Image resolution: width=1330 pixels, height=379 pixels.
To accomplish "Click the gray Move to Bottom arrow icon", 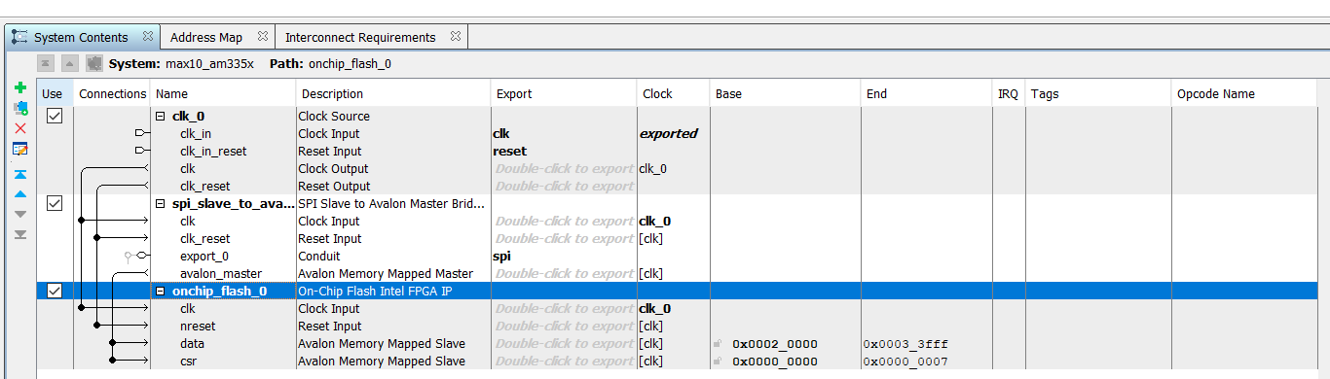I will click(20, 234).
